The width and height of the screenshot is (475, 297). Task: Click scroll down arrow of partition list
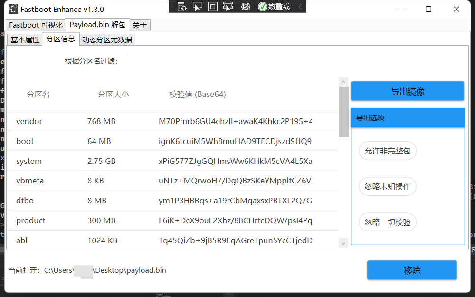click(343, 243)
